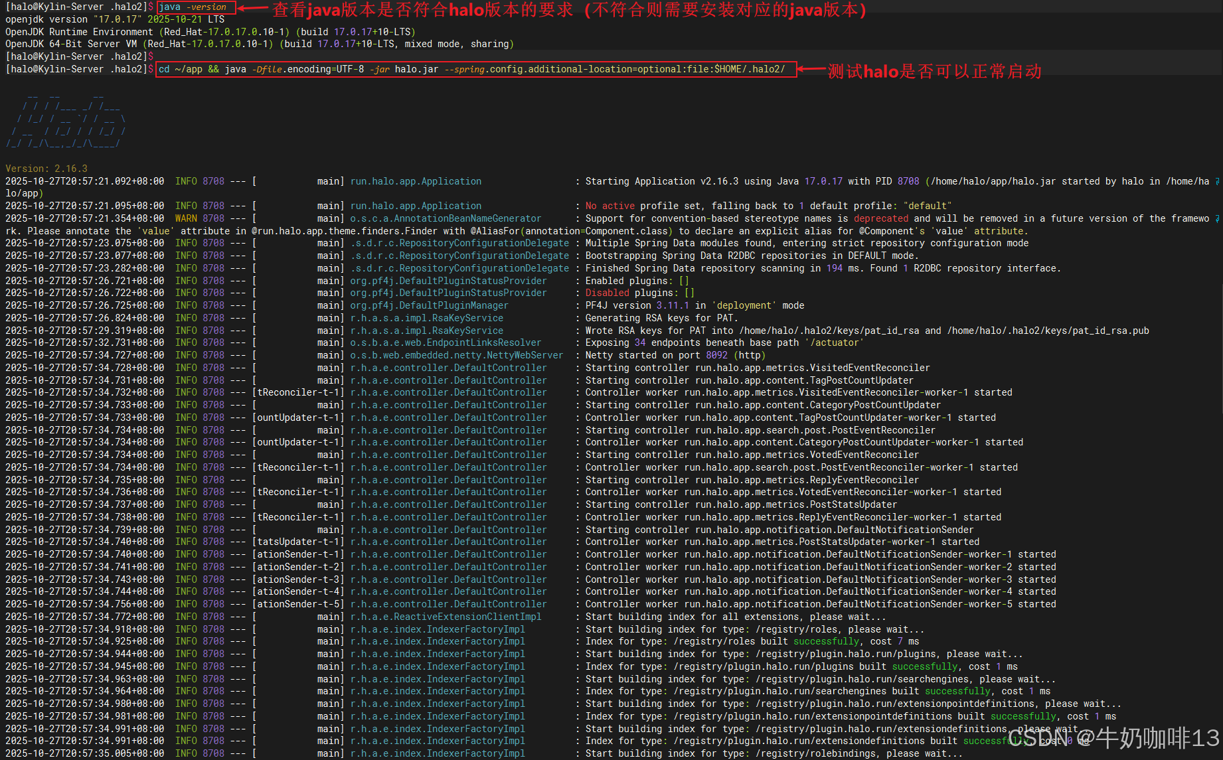This screenshot has width=1223, height=760.
Task: Click 'DefaultNotificationSender-worker-1 started' message
Action: pyautogui.click(x=821, y=554)
